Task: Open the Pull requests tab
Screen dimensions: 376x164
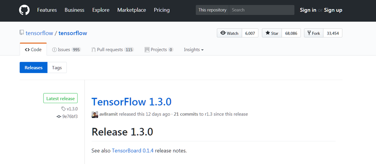Action: [112, 50]
